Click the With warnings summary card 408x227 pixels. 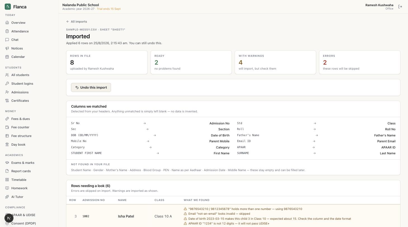click(x=275, y=62)
